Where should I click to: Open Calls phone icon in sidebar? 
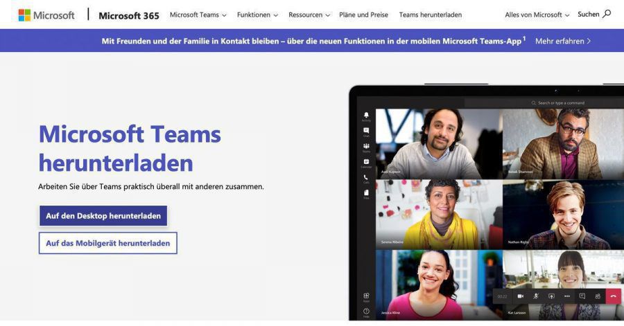pyautogui.click(x=366, y=179)
